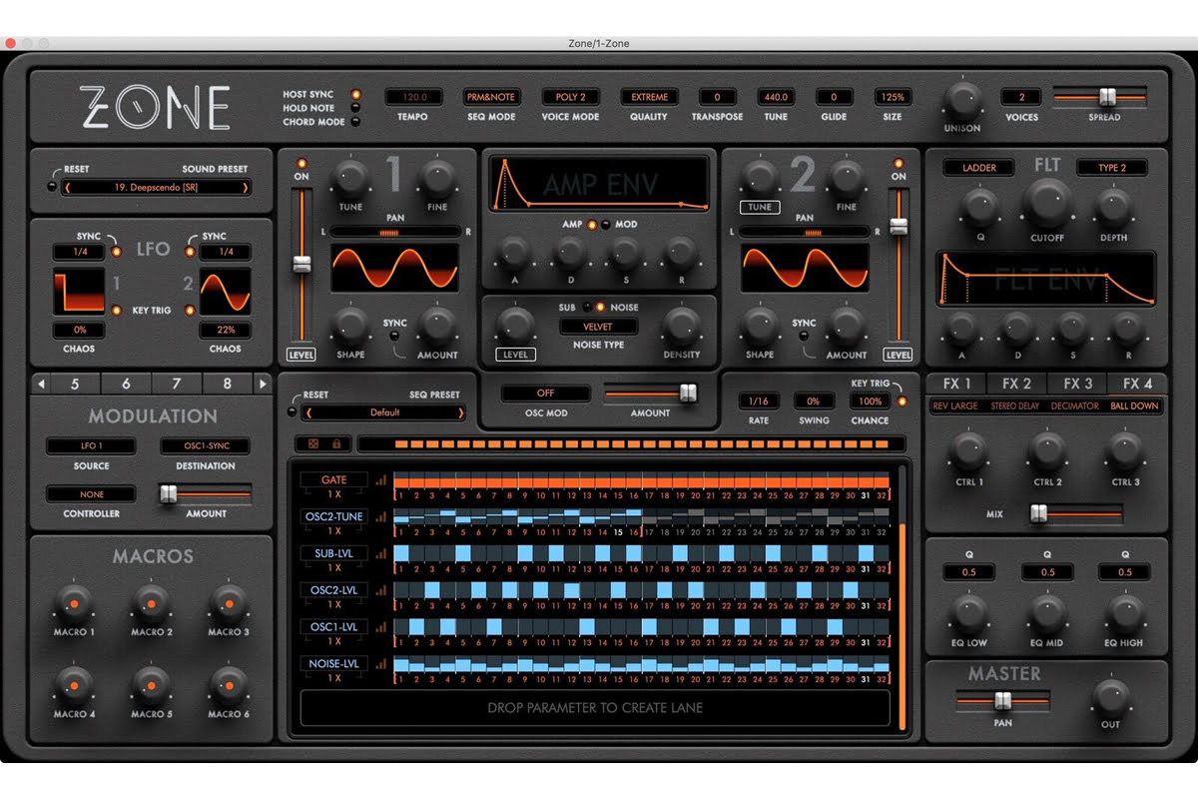Click the FX MIX slider handle

(x=1039, y=513)
